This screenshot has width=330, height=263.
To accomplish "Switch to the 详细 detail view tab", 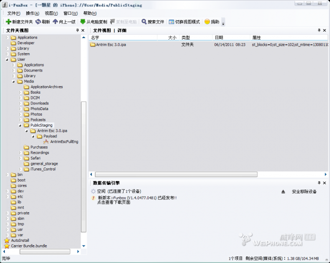I will [x=122, y=31].
